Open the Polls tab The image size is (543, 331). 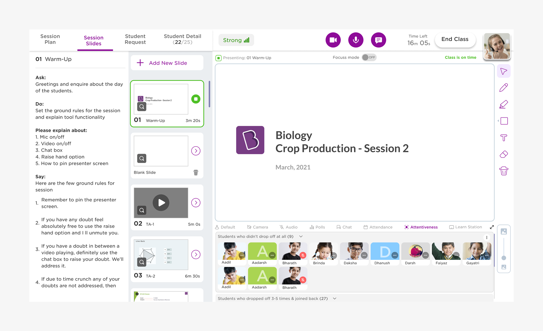point(317,227)
